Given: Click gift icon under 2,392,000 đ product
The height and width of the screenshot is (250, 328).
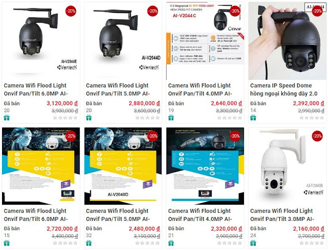Looking at the screenshot, I should click(x=253, y=118).
